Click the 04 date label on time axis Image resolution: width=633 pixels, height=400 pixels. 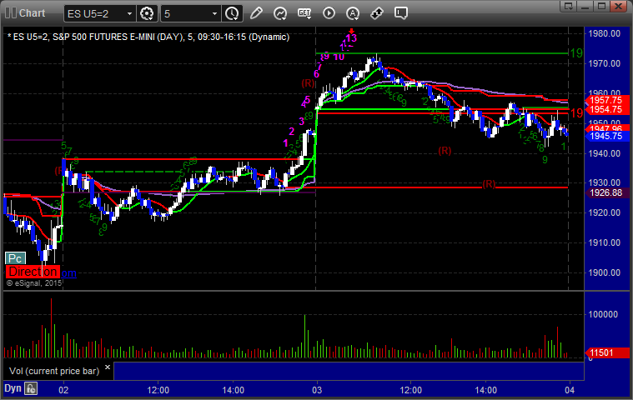(x=570, y=390)
